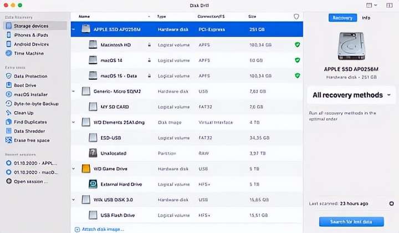Open the view layout dropdown in title bar
399x233 pixels.
coord(371,5)
